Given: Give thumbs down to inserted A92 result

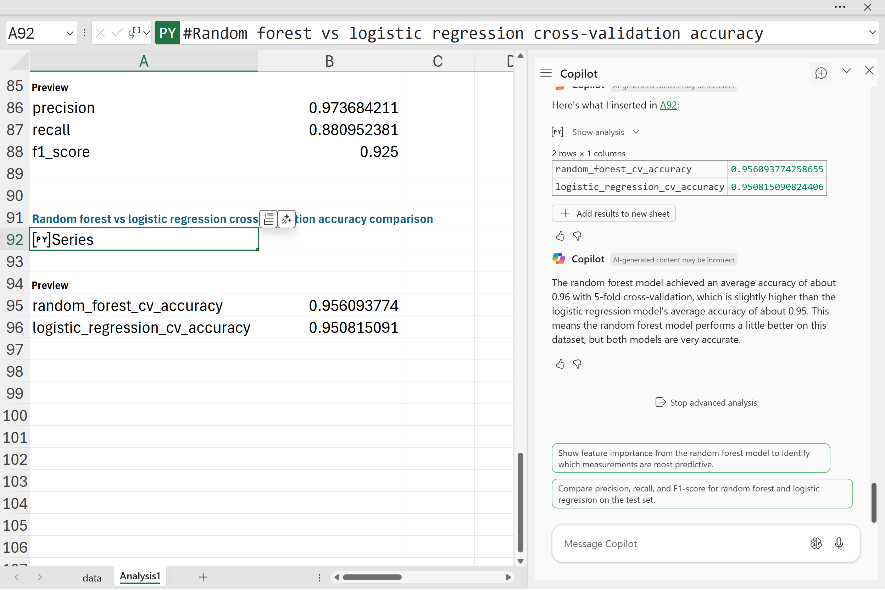Looking at the screenshot, I should [x=577, y=236].
